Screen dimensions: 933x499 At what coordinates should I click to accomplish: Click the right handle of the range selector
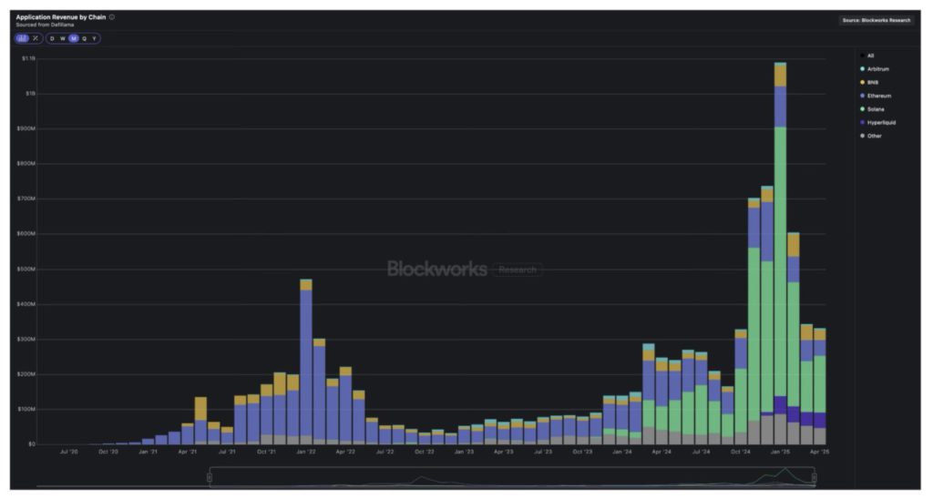coord(814,477)
